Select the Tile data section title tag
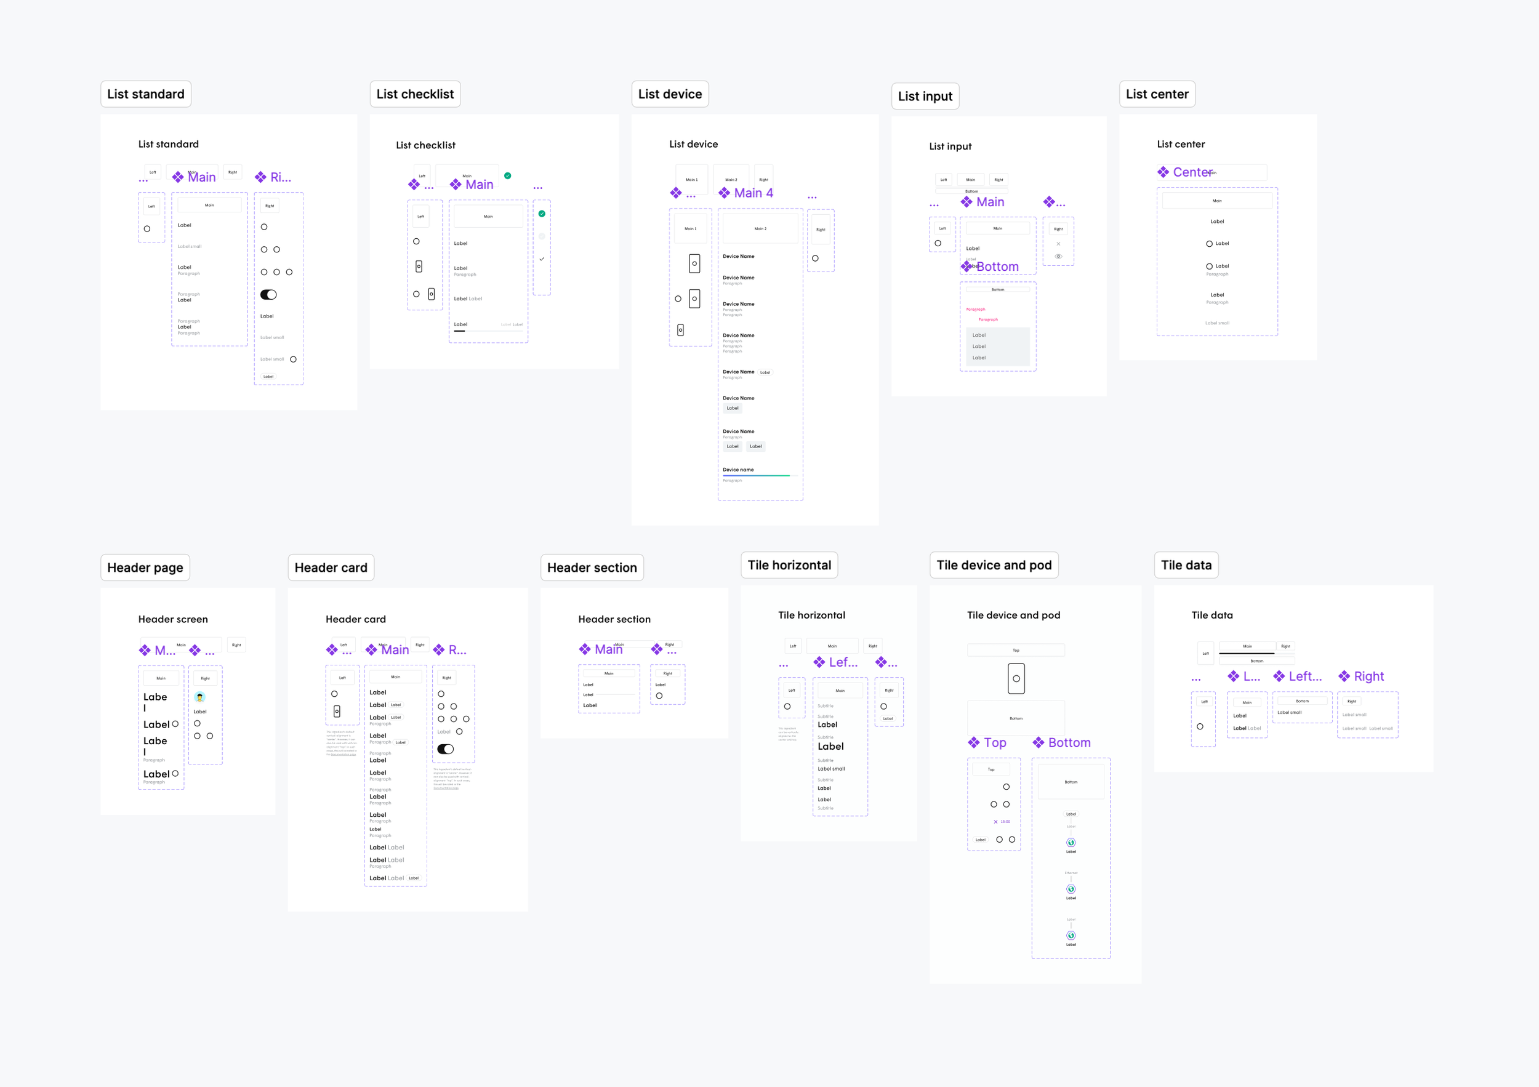The height and width of the screenshot is (1087, 1539). [1186, 565]
